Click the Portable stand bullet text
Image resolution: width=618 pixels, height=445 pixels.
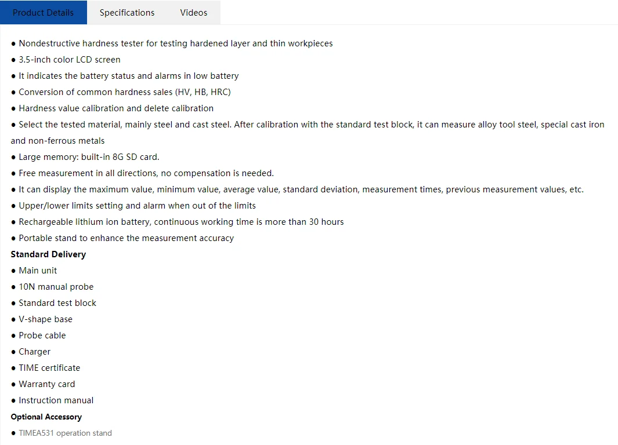click(126, 238)
